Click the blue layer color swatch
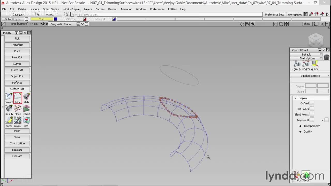Screen dimensions: 331x186 [x=56, y=19]
